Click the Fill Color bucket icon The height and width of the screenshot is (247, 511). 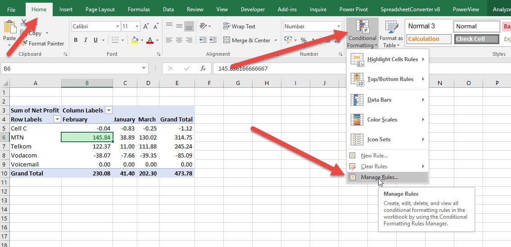[135, 40]
